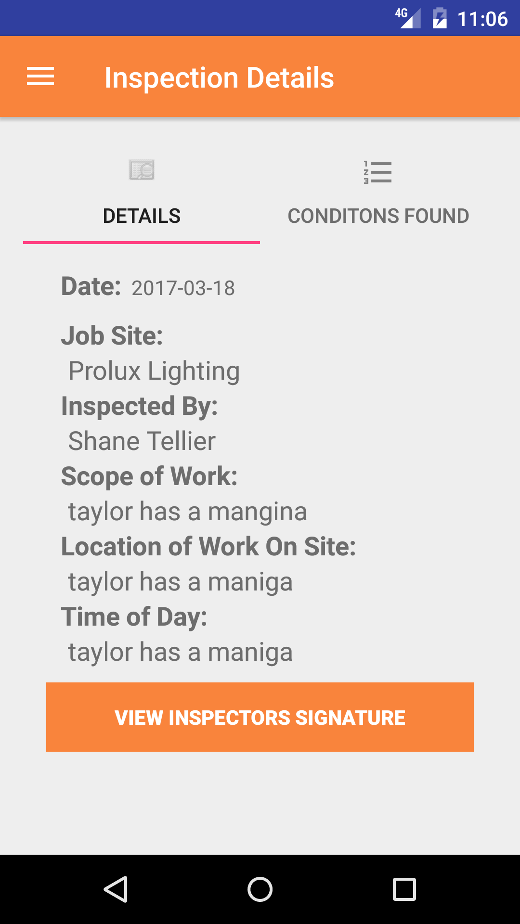
Task: Tap the Inspected By label
Action: [x=139, y=406]
